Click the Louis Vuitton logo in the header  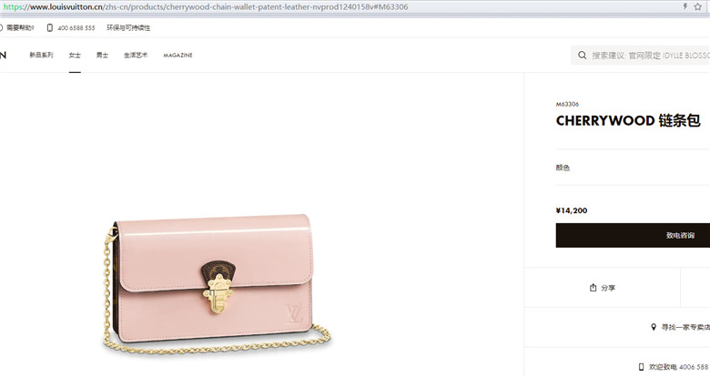(x=3, y=55)
